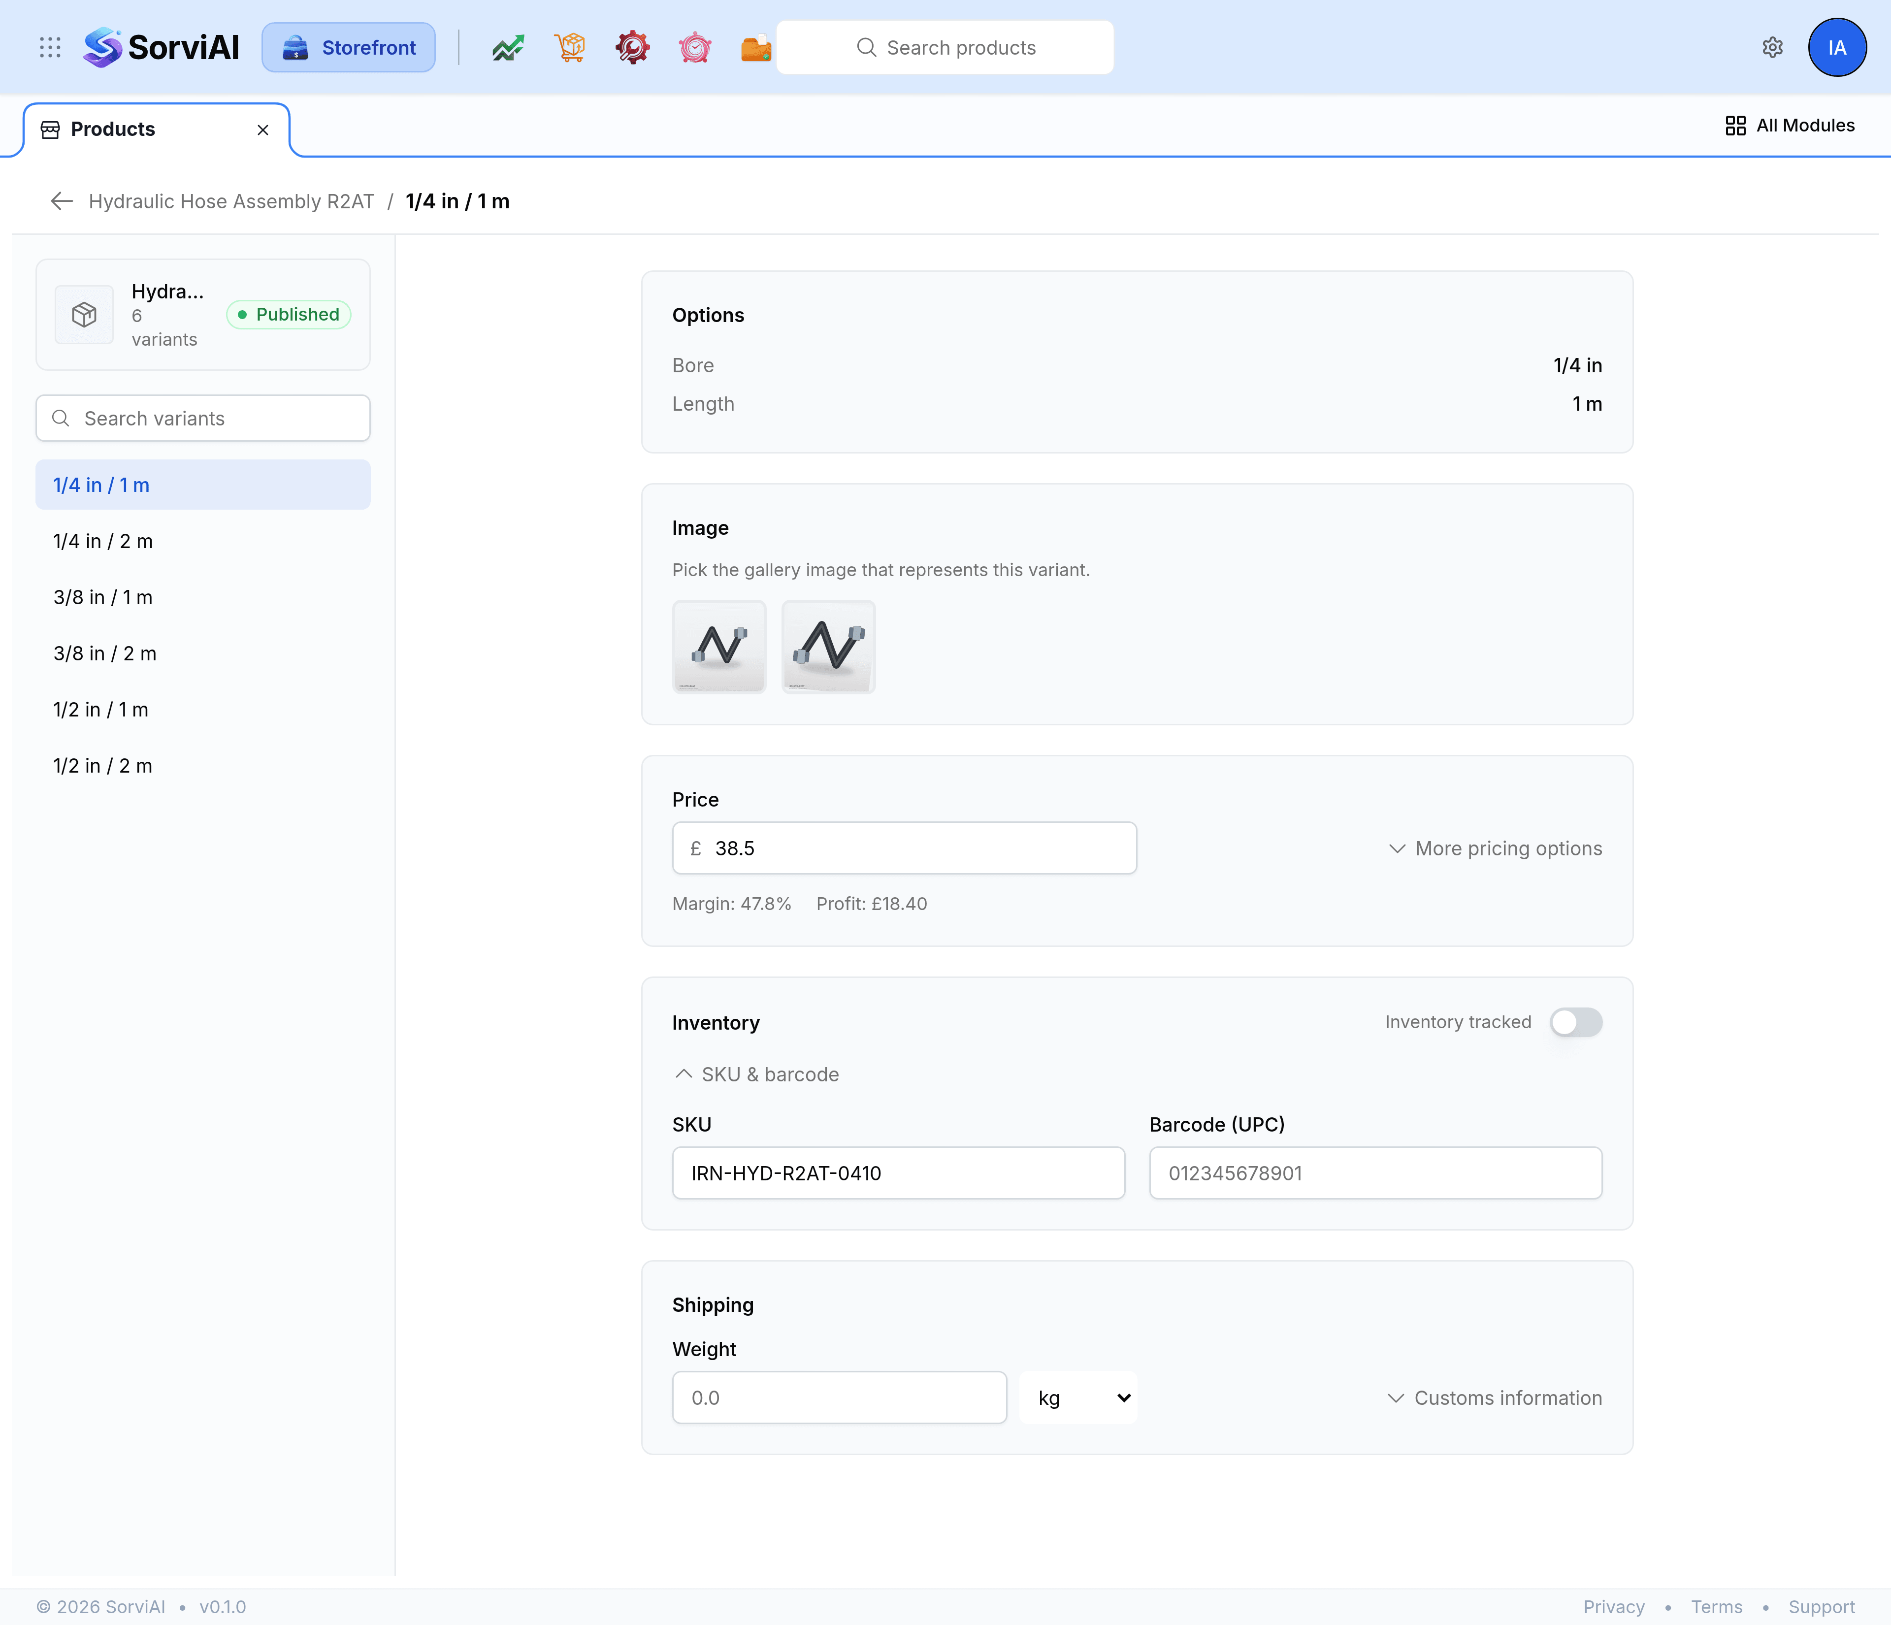This screenshot has height=1625, width=1891.
Task: Click the Margin: 47.8% text
Action: coord(732,903)
